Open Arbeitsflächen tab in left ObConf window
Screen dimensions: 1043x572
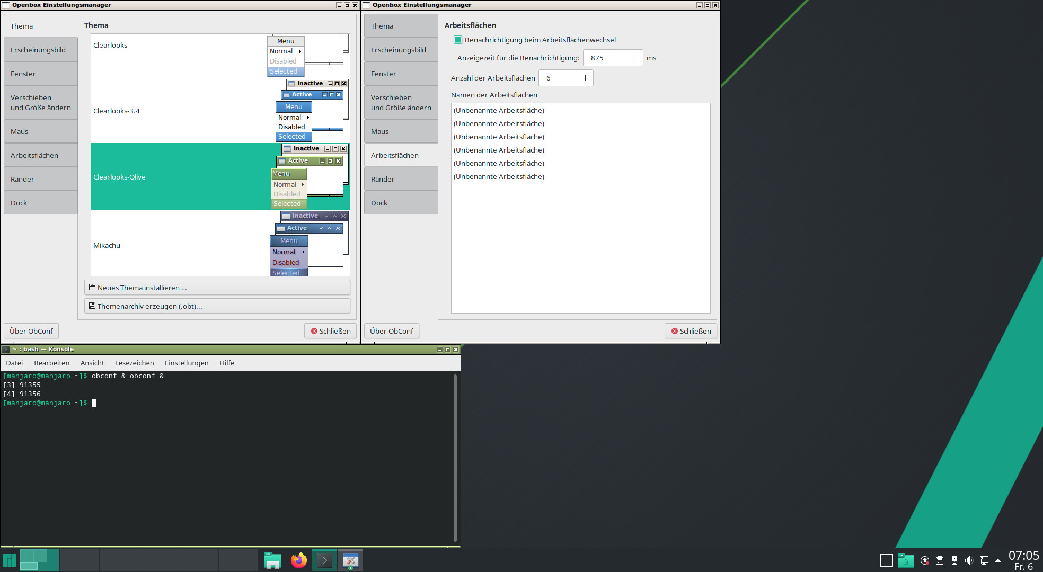coord(41,155)
